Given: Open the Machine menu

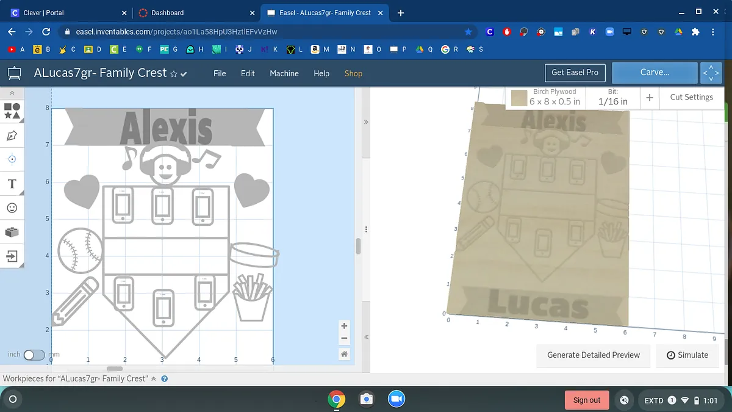Looking at the screenshot, I should (x=284, y=73).
